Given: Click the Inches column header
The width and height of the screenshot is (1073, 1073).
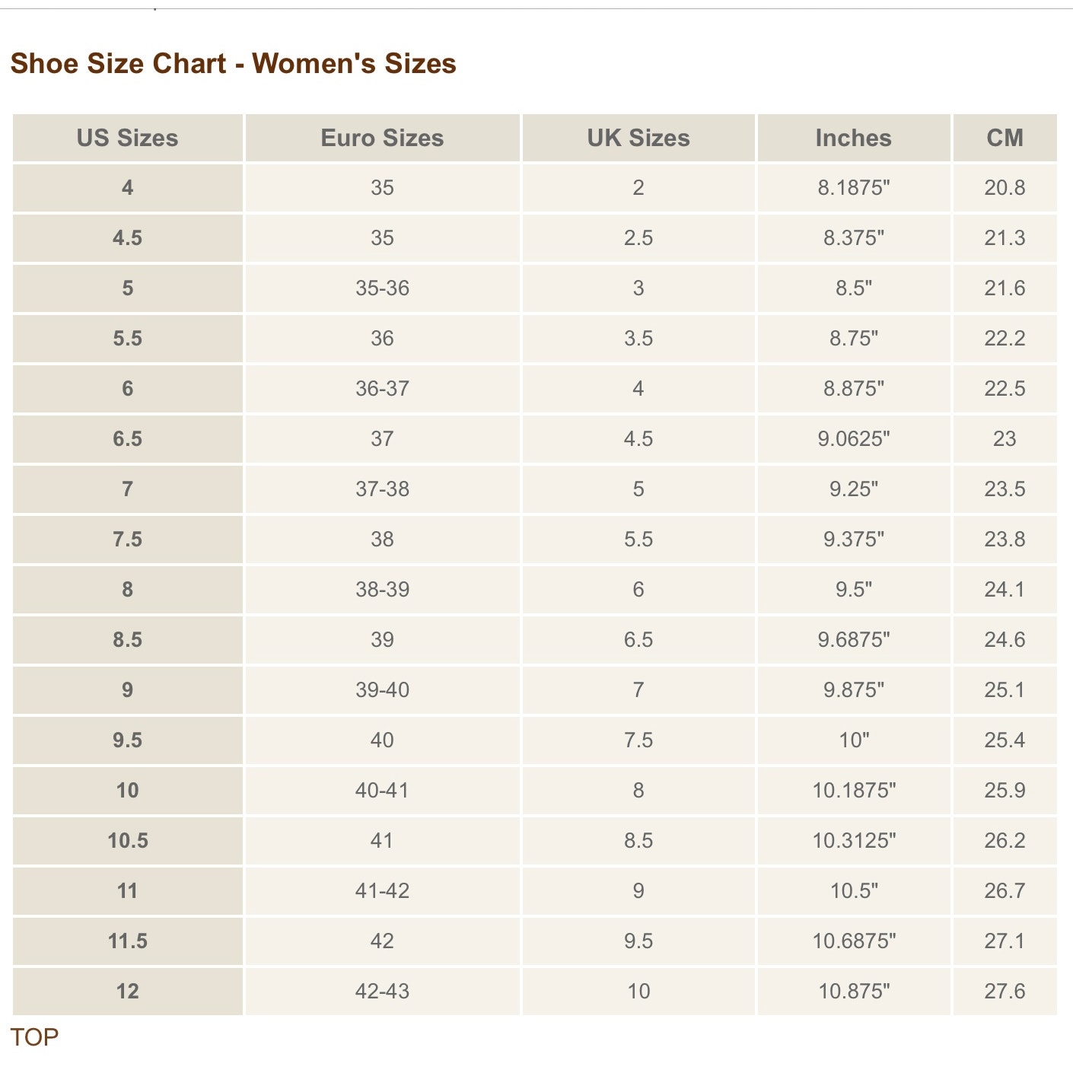Looking at the screenshot, I should tap(854, 138).
